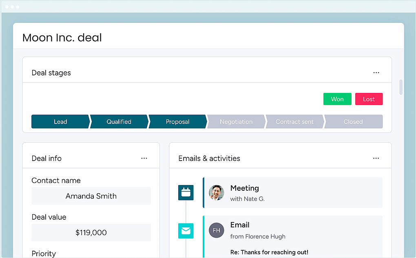This screenshot has height=258, width=416.
Task: Open the Deal stages three-dot menu
Action: pyautogui.click(x=376, y=73)
